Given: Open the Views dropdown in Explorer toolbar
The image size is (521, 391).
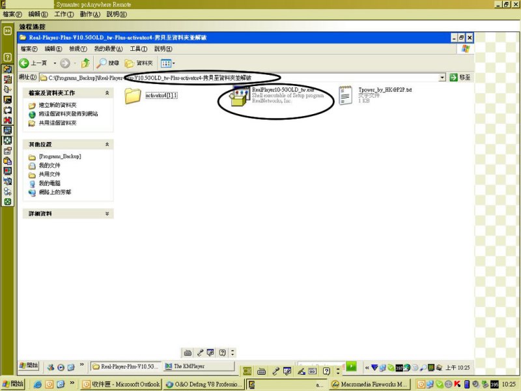Looking at the screenshot, I should [168, 63].
